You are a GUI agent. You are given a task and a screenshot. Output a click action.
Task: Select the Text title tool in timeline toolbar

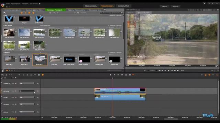(27, 75)
